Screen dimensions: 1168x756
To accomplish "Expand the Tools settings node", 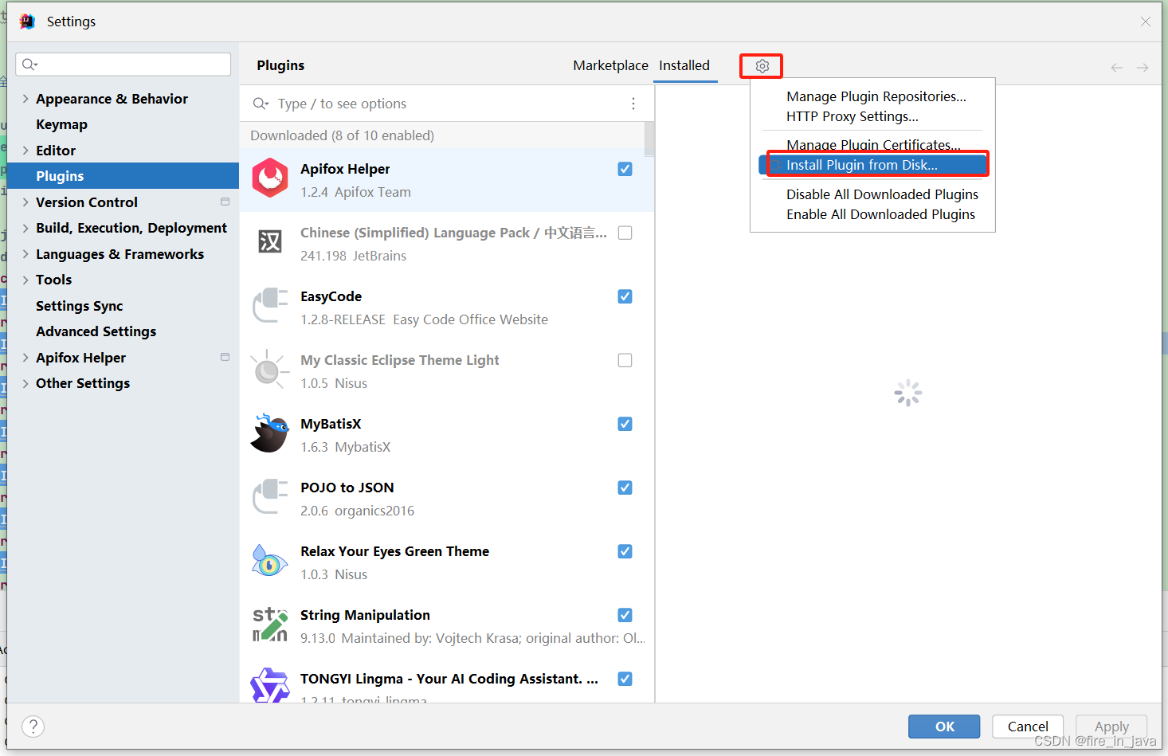I will click(x=25, y=280).
